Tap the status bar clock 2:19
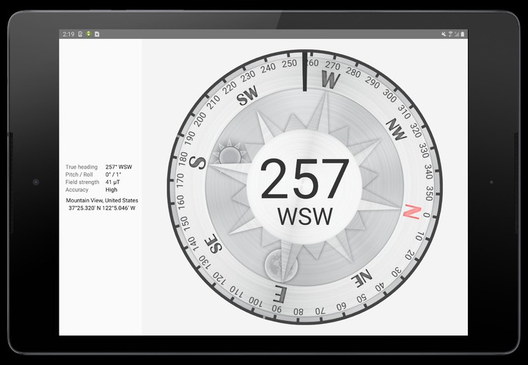 (68, 34)
